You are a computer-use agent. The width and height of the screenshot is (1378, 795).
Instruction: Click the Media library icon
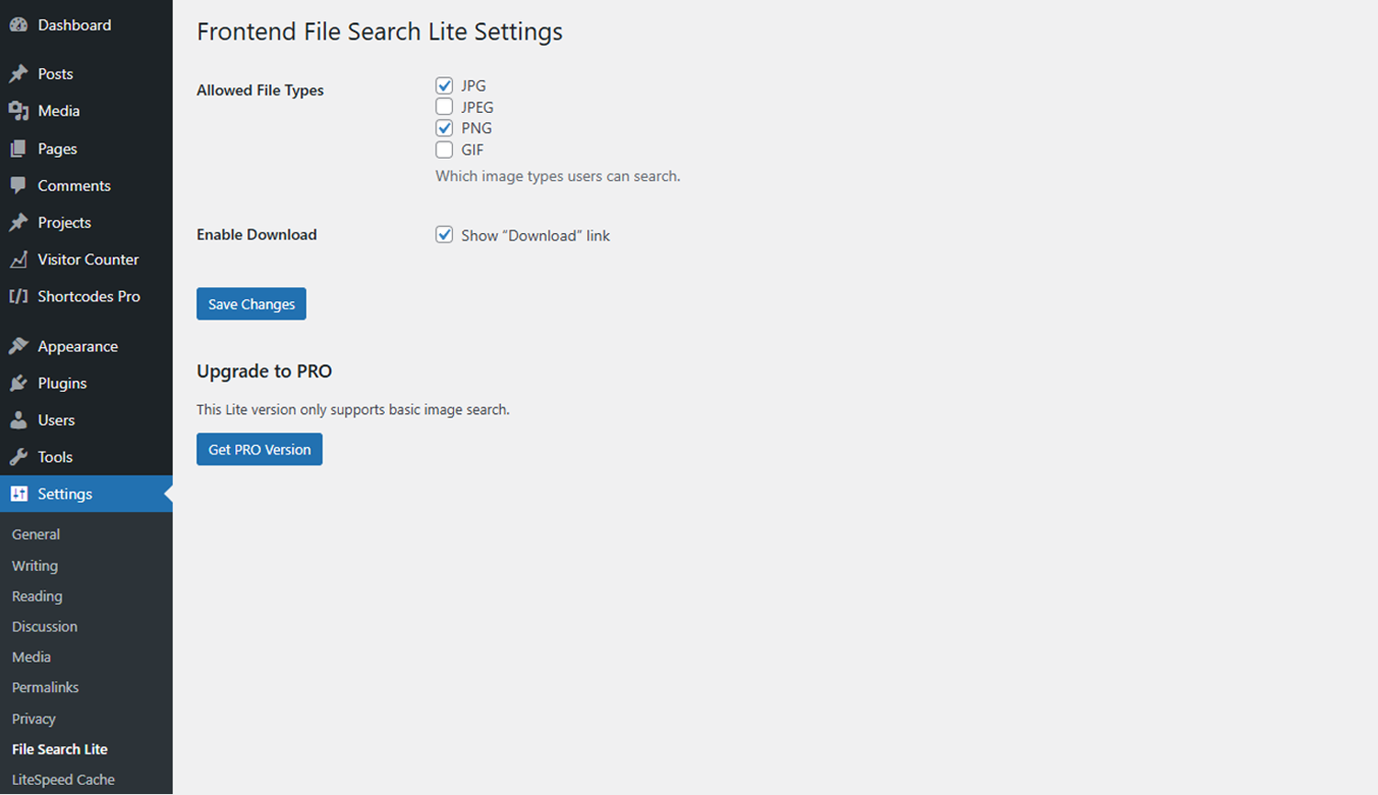(x=18, y=111)
